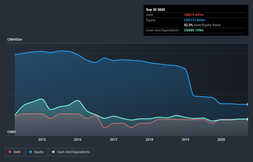Click the 2015 x-axis label

click(x=42, y=140)
